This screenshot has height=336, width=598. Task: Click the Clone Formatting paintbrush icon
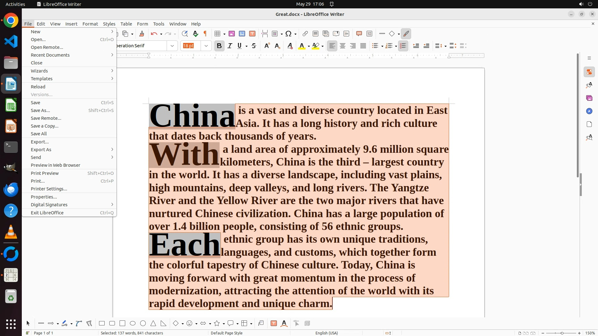(x=142, y=34)
